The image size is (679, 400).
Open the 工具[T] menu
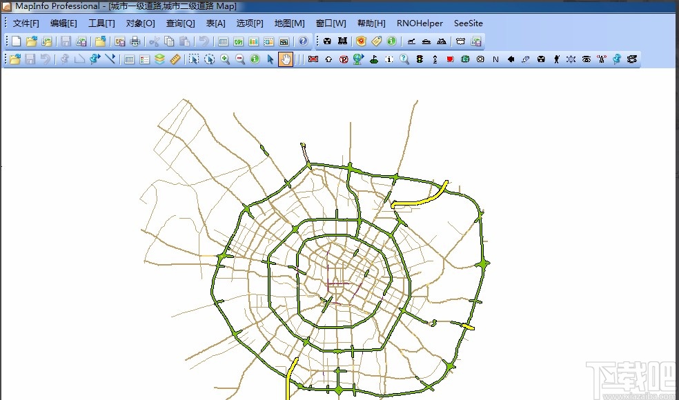[x=101, y=23]
